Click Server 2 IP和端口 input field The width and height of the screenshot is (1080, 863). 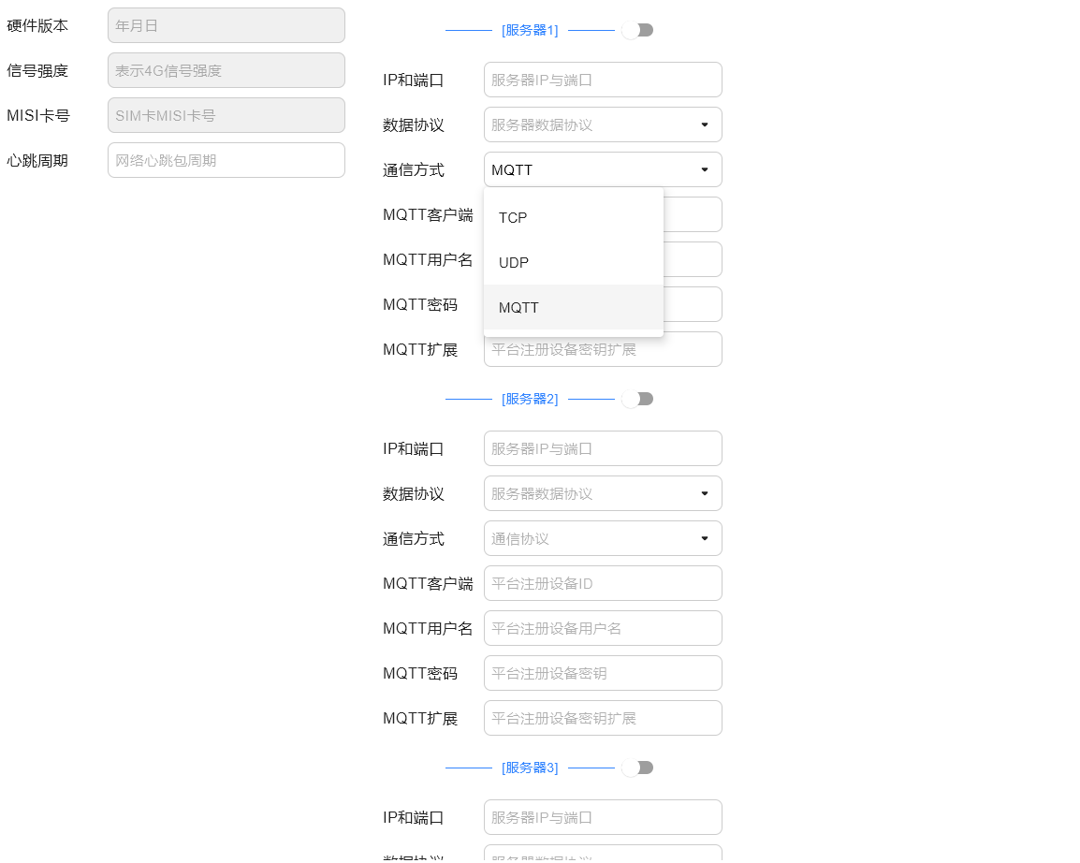[603, 448]
